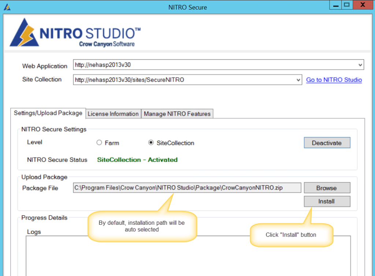Click the app icon in the title bar
This screenshot has height=276, width=375.
[x=7, y=6]
